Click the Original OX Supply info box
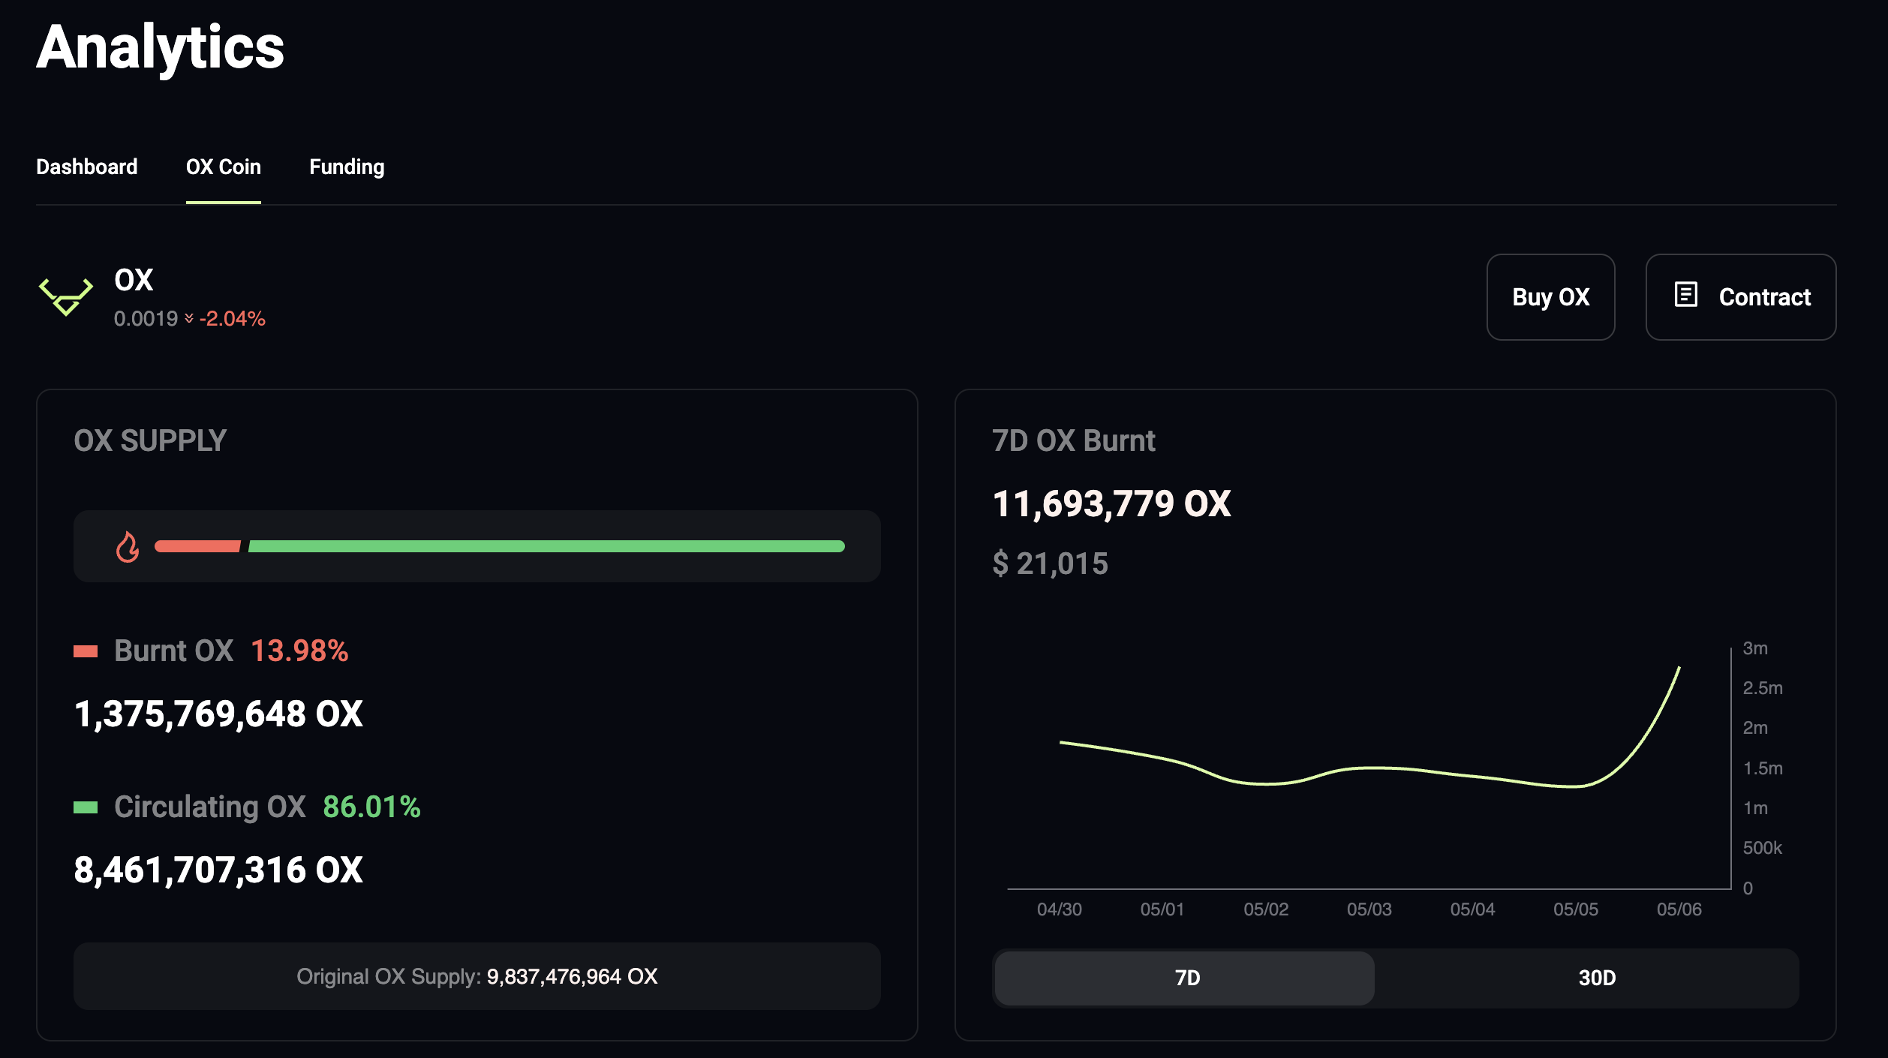The width and height of the screenshot is (1888, 1058). tap(477, 976)
